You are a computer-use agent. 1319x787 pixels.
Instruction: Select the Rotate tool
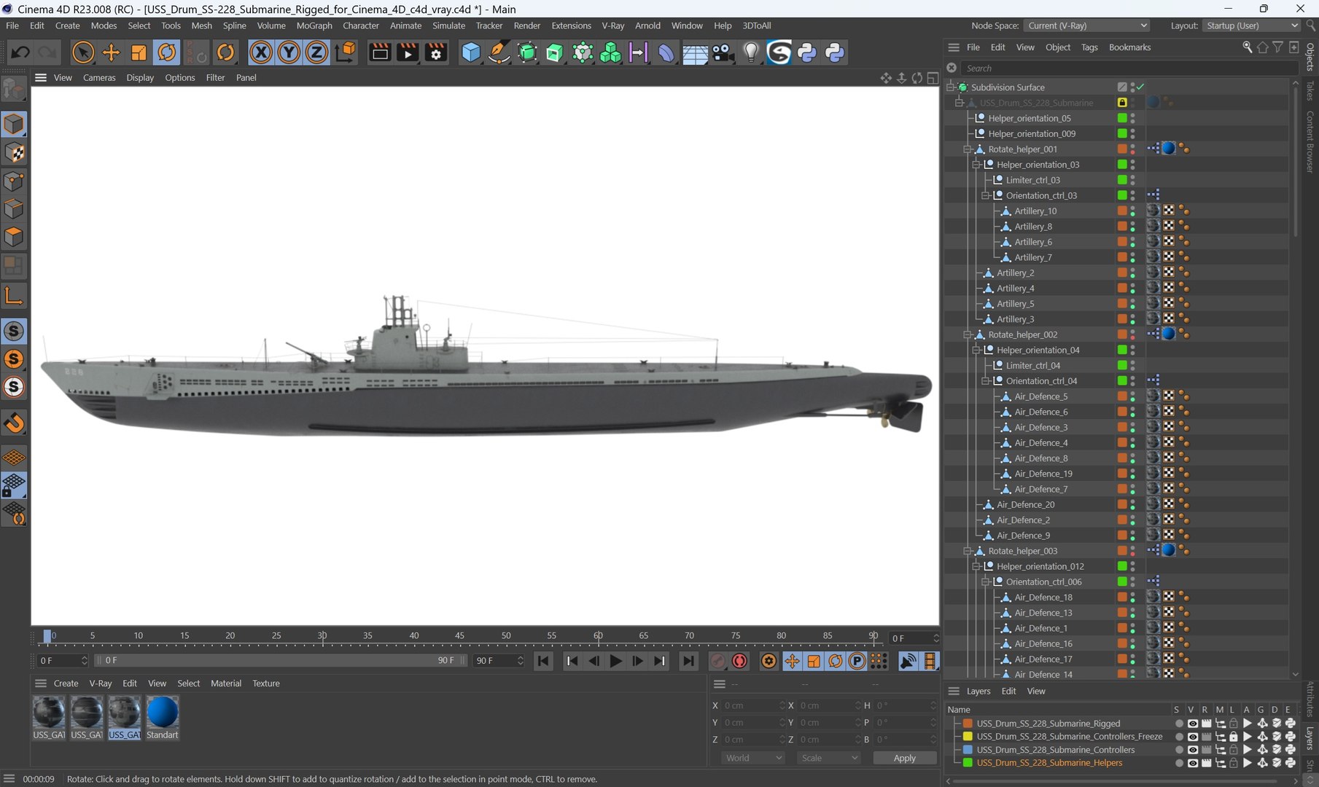tap(166, 52)
